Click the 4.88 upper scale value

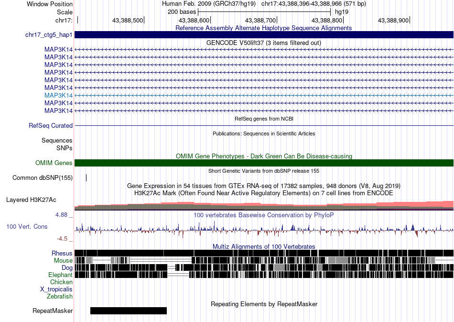(61, 215)
